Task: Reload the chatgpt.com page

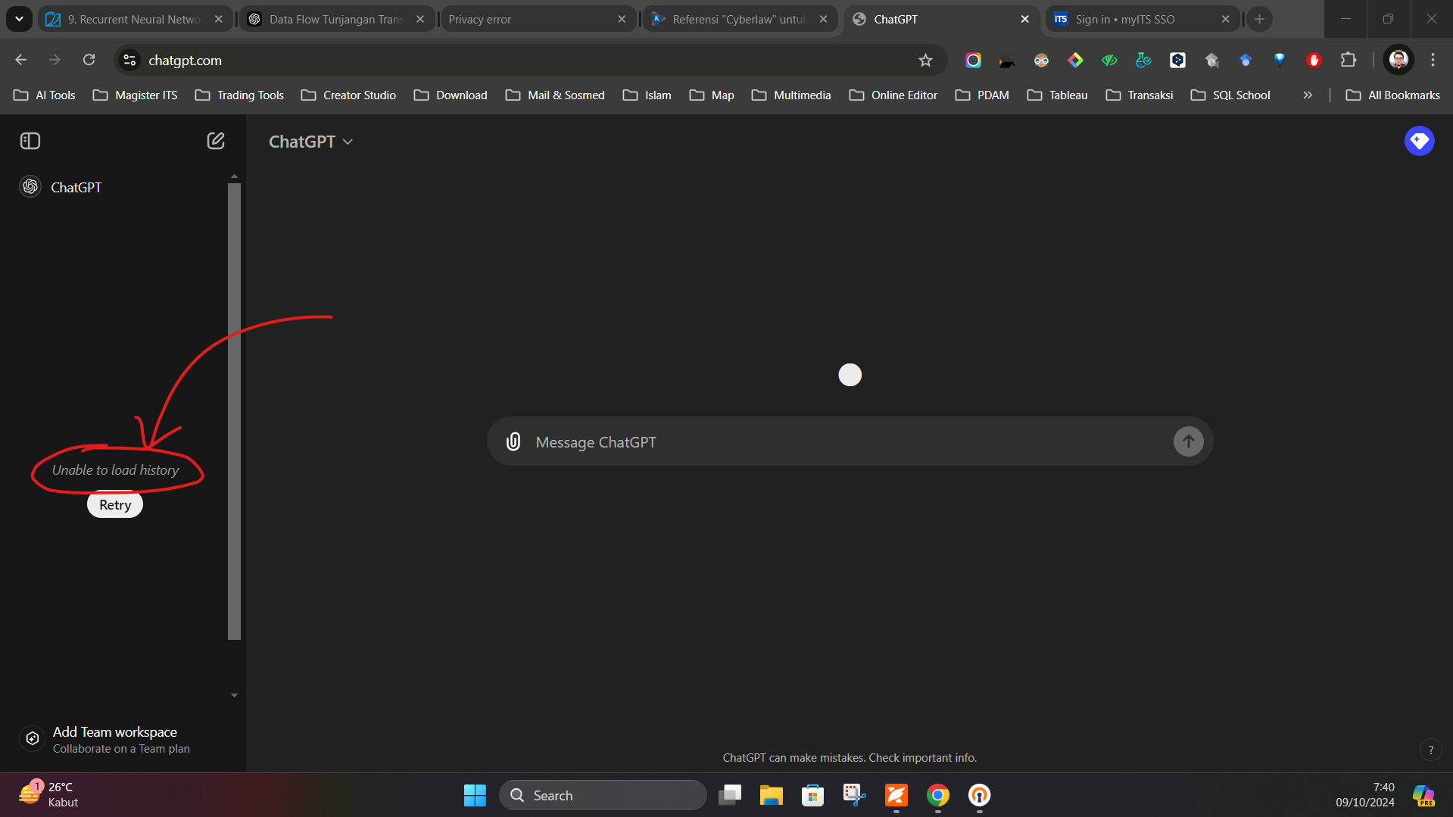Action: pyautogui.click(x=89, y=60)
